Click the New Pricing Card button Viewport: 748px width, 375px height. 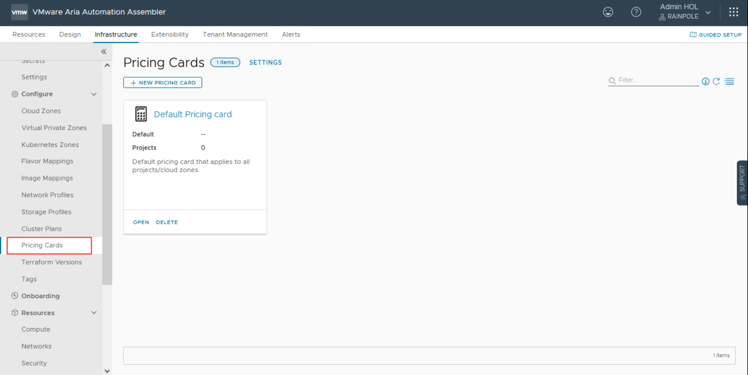tap(163, 82)
